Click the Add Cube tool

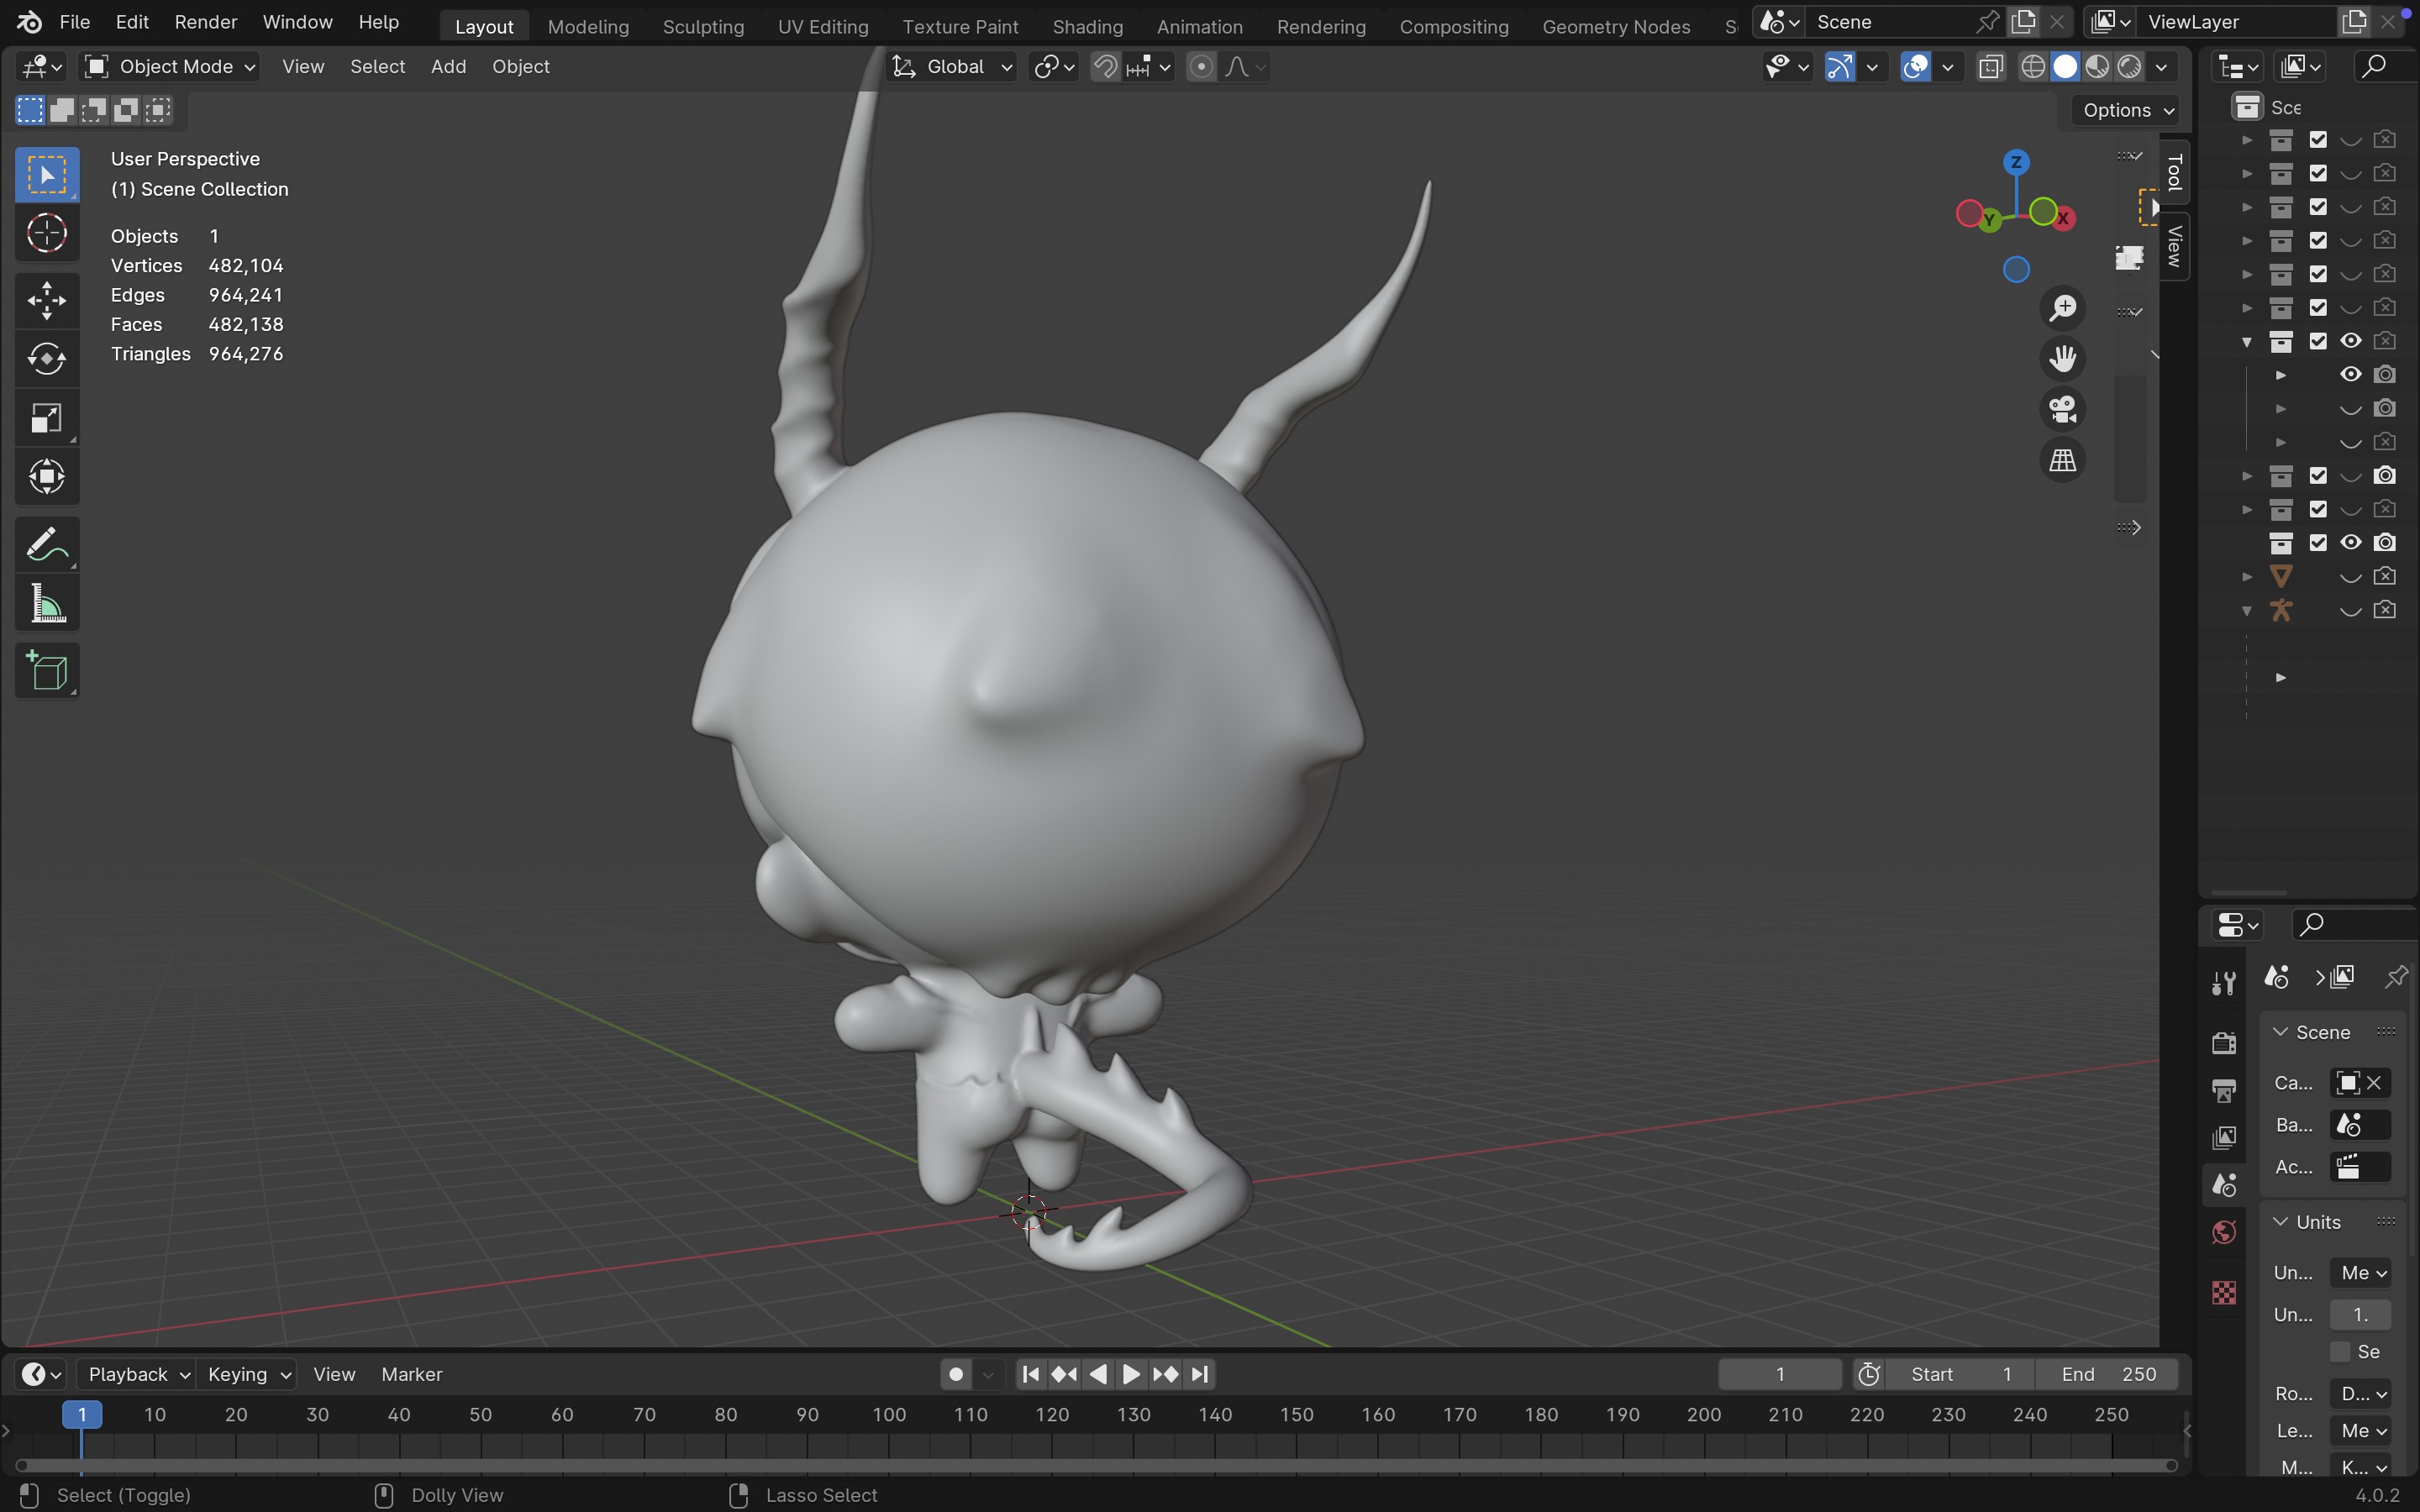pyautogui.click(x=47, y=671)
